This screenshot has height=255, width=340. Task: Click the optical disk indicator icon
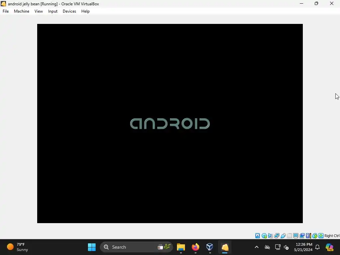[264, 236]
